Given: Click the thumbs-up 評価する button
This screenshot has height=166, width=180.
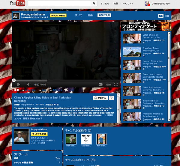Looking at the screenshot, I should point(100,98).
